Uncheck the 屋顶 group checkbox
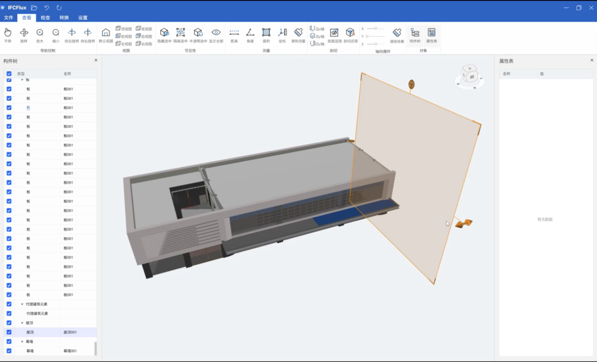 pyautogui.click(x=9, y=323)
